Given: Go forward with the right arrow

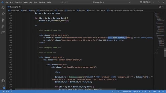Looking at the screenshot, I should pos(65,2).
